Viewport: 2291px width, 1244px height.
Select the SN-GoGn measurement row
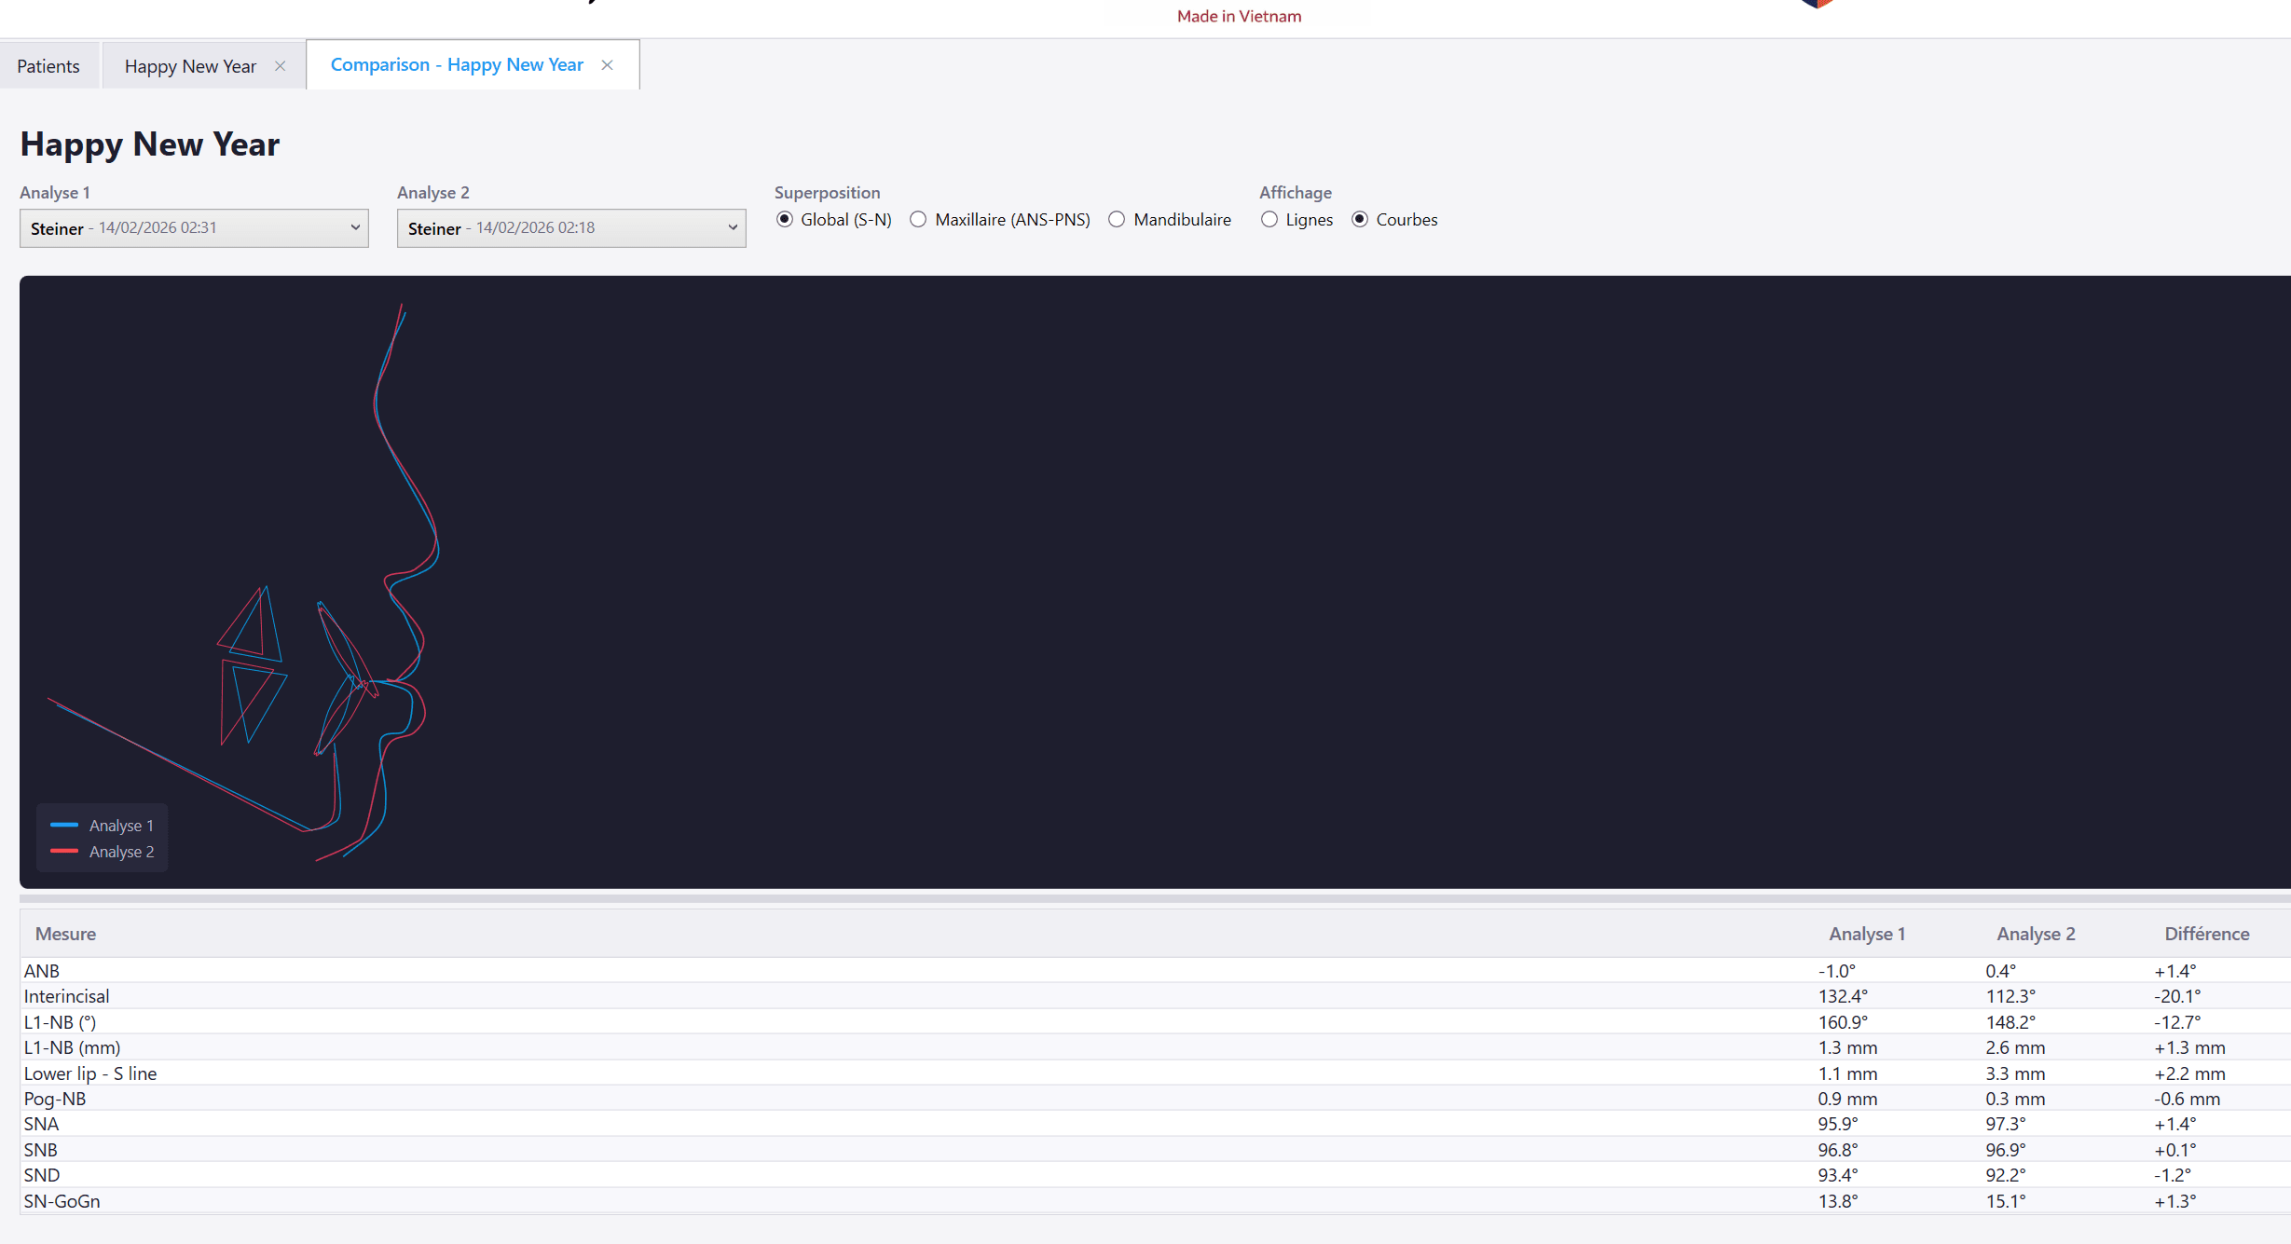(62, 1201)
